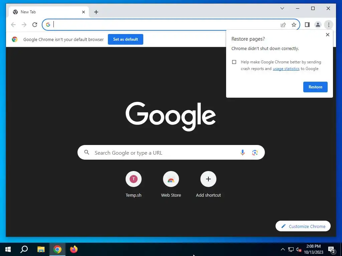Minimize the Chrome window
342x256 pixels.
[298, 8]
